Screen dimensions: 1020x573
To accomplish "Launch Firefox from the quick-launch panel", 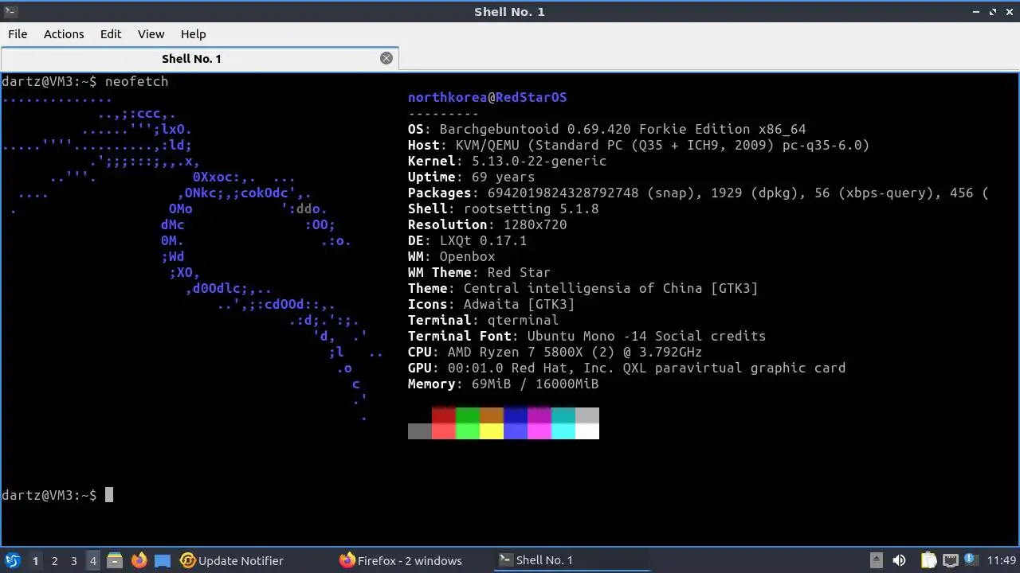I will coord(139,560).
